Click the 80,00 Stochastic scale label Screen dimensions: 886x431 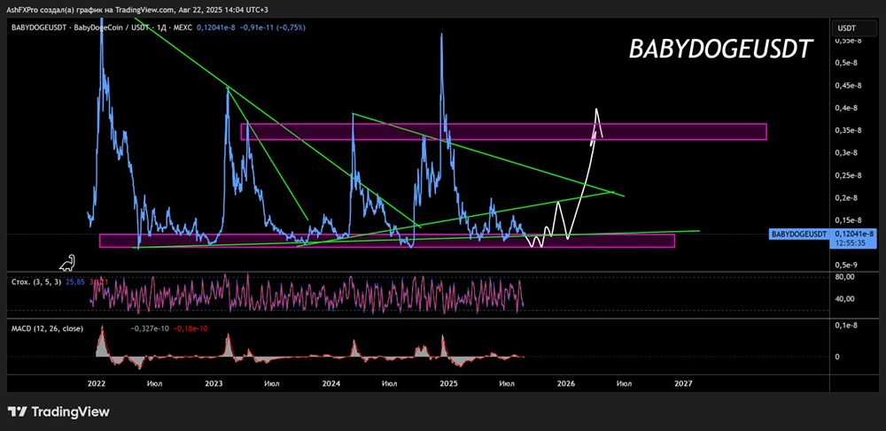[846, 277]
